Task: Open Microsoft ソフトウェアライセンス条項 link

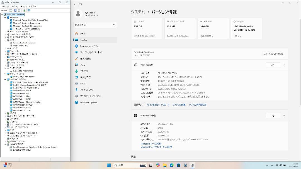Action: click(156, 147)
